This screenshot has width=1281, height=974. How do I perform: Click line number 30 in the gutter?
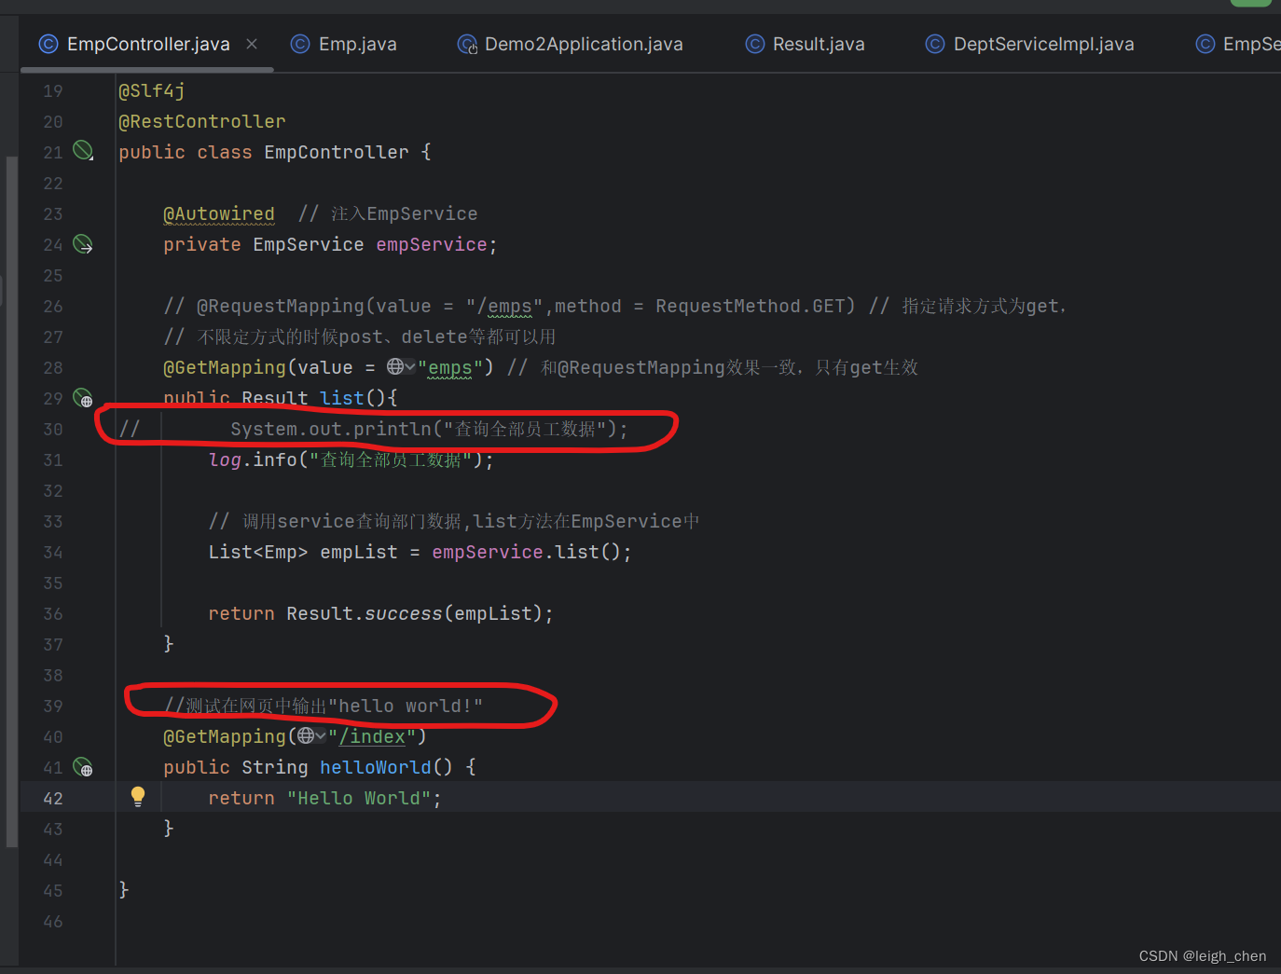[x=53, y=429]
